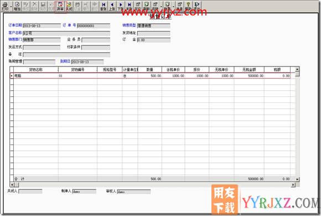Click the 数量 cell 500.00 in 电脑 row
The image size is (321, 216).
[x=150, y=76]
